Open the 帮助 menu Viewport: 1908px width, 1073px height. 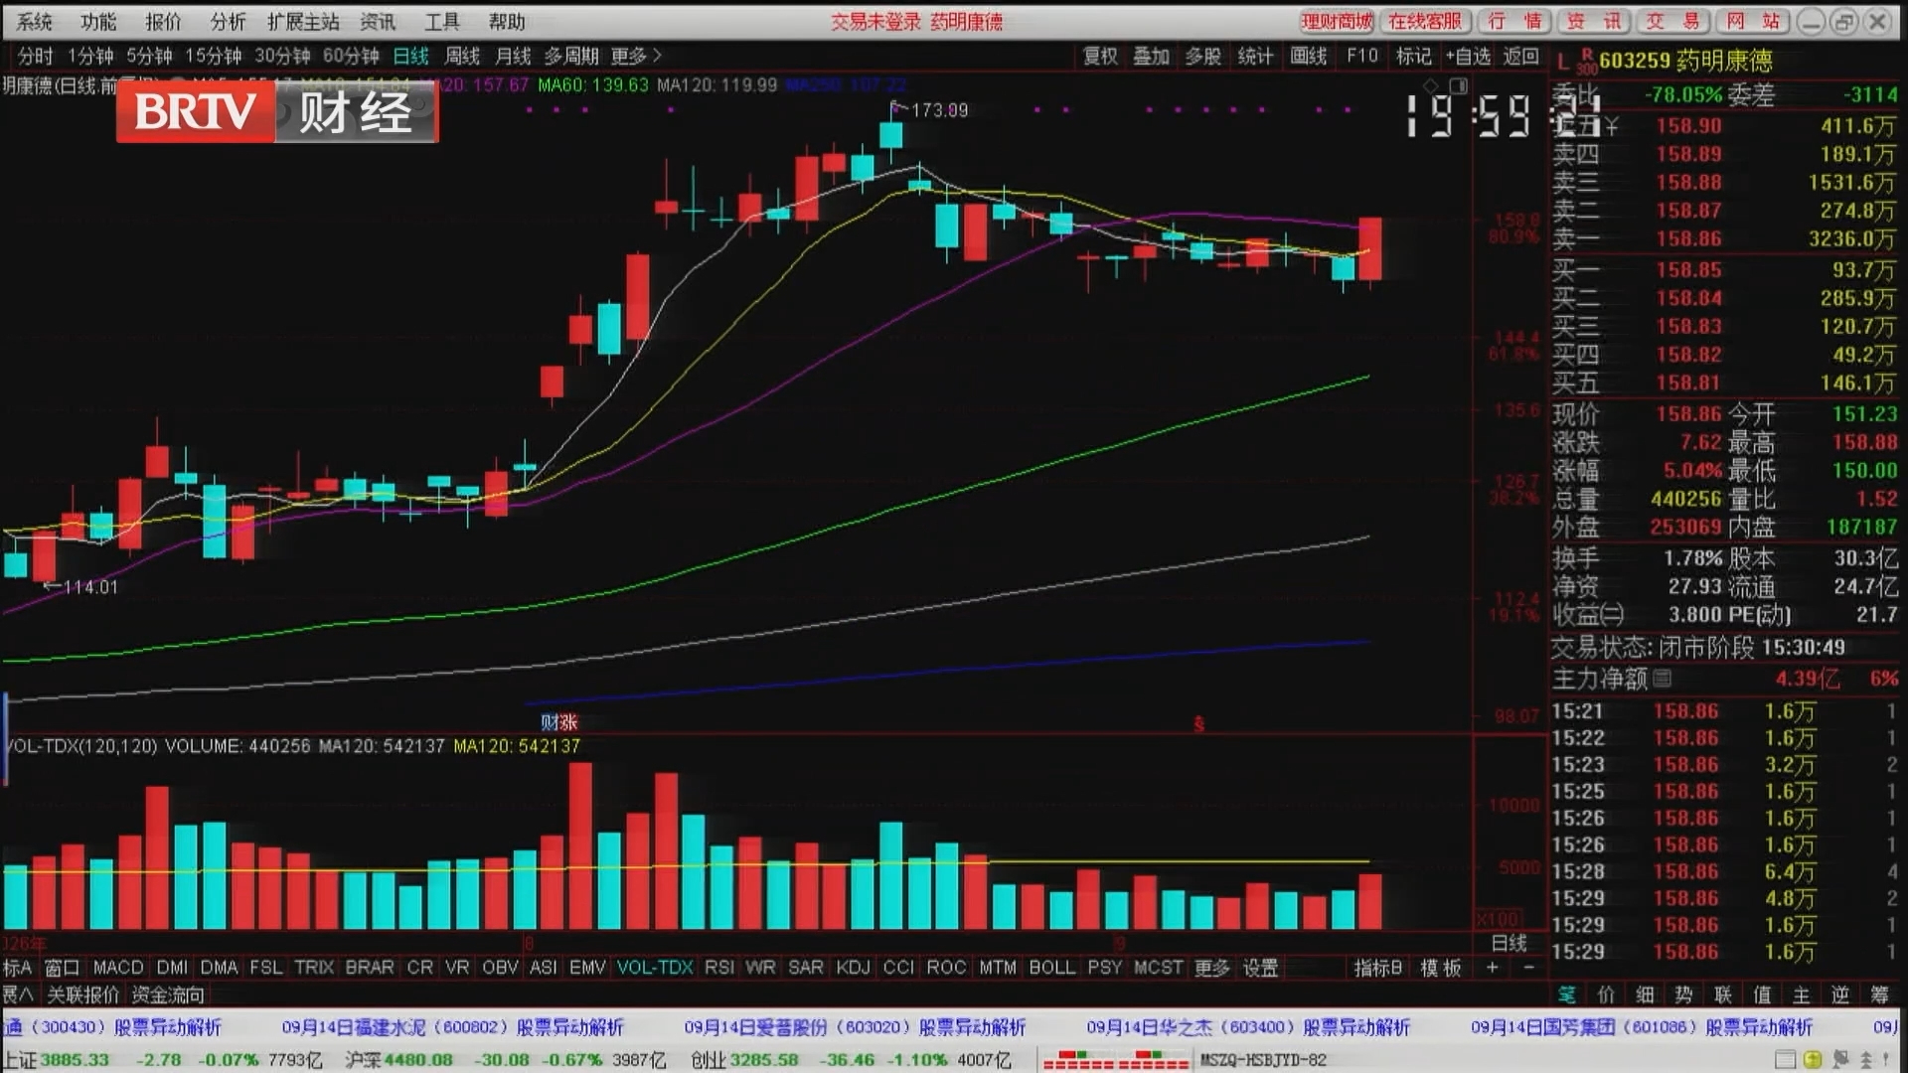(x=507, y=22)
